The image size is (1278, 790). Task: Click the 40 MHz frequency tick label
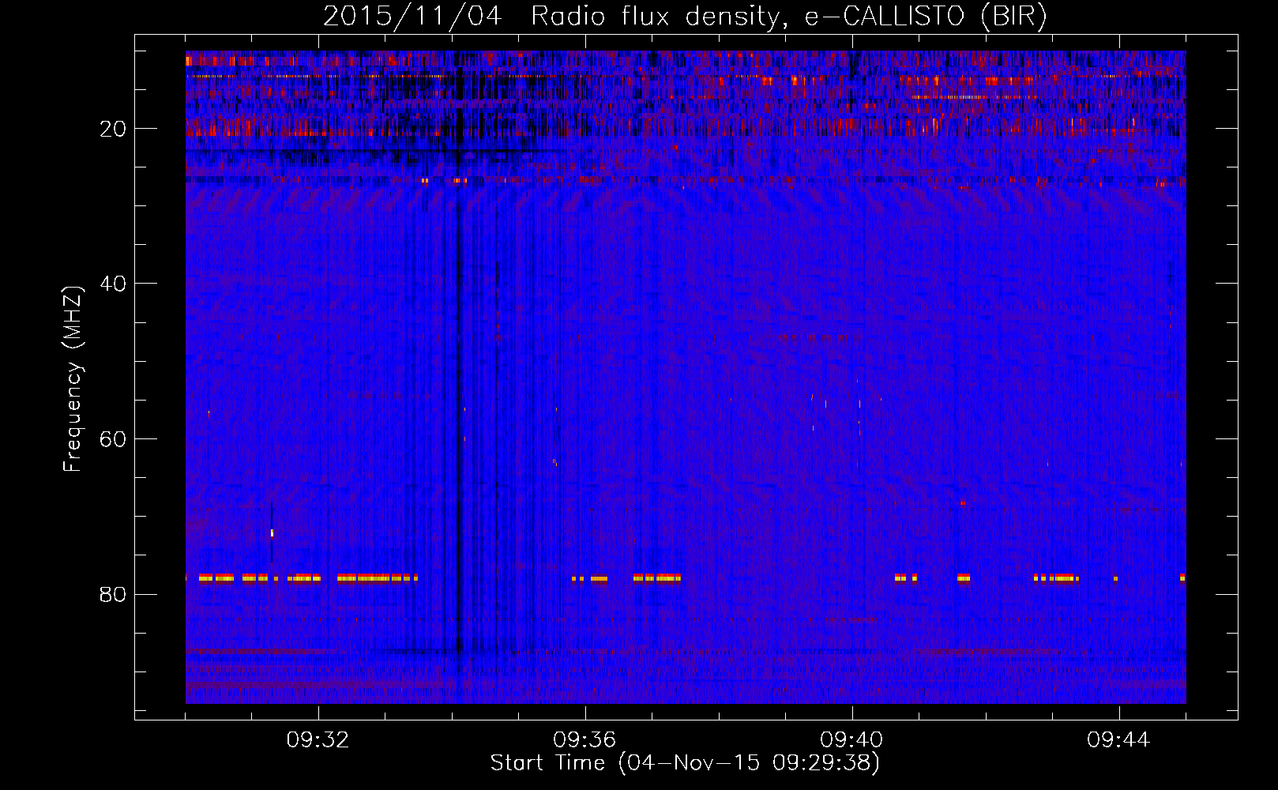113,284
